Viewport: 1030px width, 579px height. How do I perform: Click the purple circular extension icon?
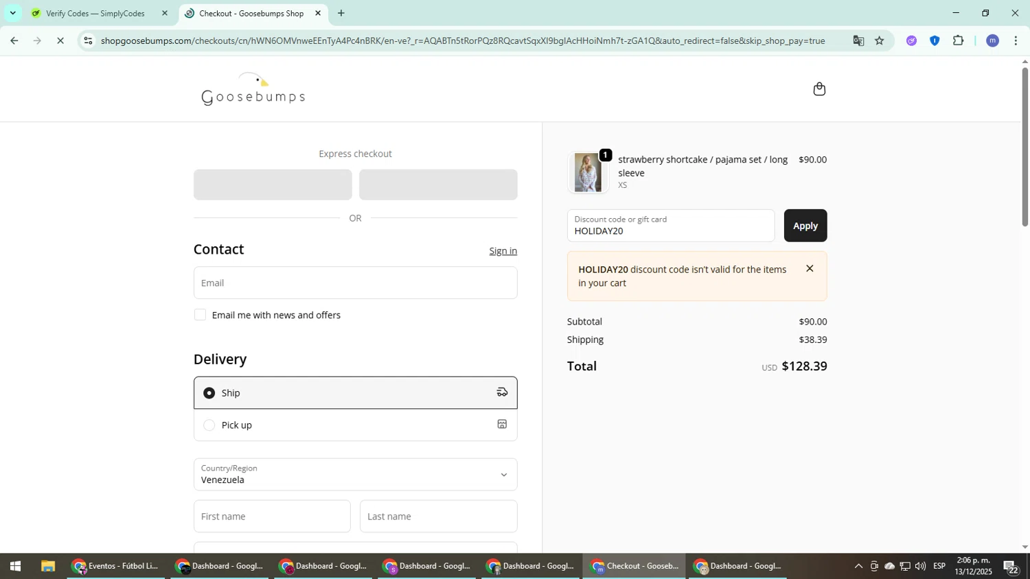[x=911, y=40]
